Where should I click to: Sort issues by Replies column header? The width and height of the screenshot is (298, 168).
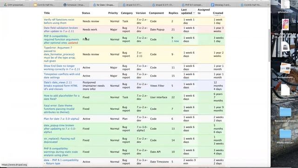(173, 13)
